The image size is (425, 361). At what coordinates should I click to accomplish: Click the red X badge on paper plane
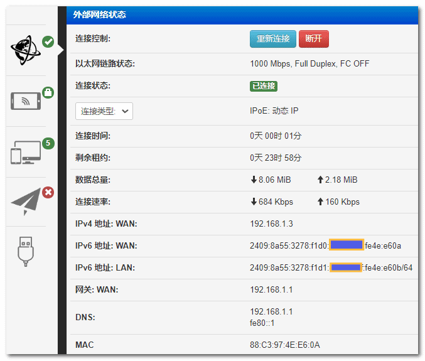tap(48, 193)
